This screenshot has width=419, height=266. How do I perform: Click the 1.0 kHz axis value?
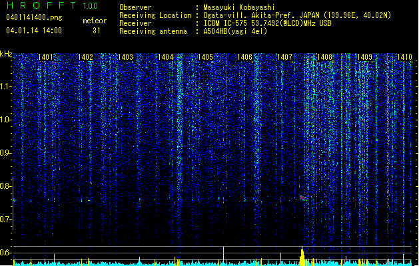coord(5,120)
